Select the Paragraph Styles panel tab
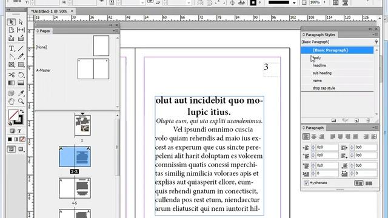 319,35
